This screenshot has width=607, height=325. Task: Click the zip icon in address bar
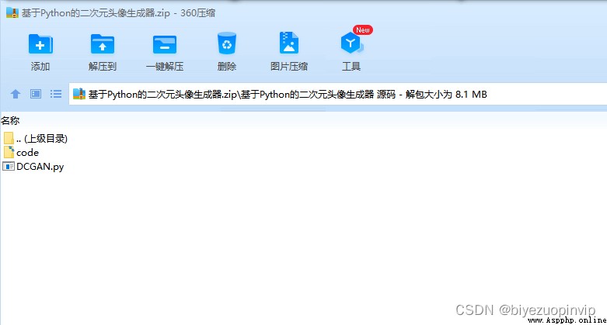pyautogui.click(x=79, y=94)
